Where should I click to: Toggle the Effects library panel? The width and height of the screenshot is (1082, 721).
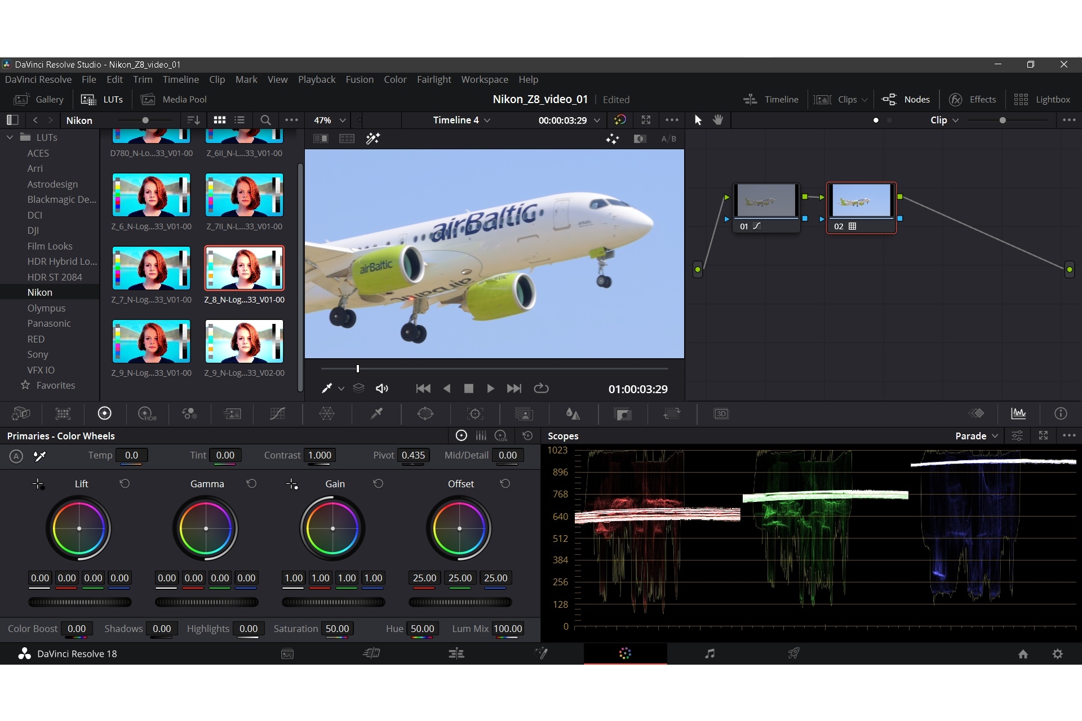pos(973,100)
